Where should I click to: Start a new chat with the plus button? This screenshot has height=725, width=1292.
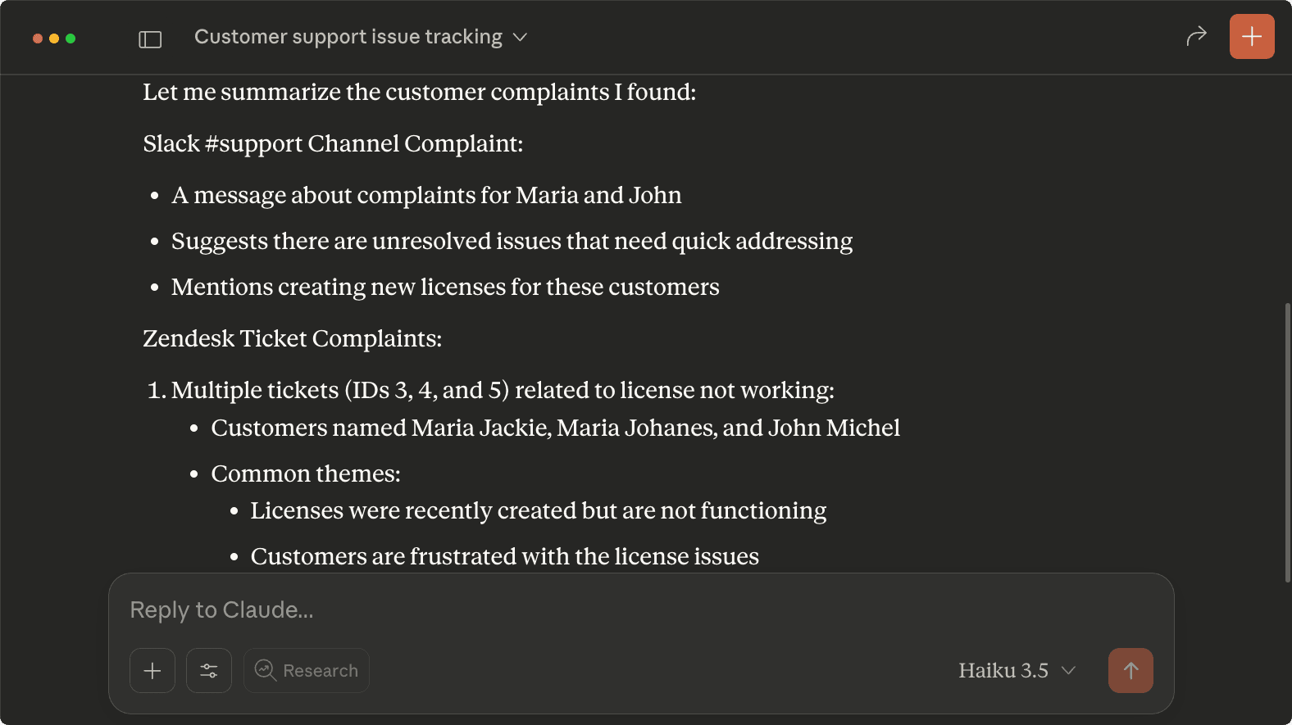[x=1252, y=36]
